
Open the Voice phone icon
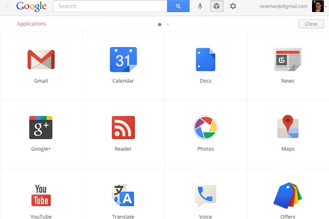click(x=206, y=196)
